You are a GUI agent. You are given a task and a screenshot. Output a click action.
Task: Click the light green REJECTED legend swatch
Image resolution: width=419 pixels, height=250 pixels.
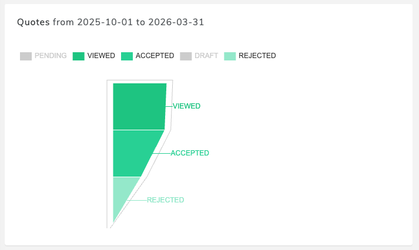[x=230, y=56]
